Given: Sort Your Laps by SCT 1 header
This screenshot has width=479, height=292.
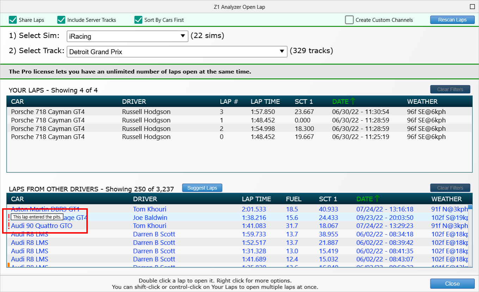Looking at the screenshot, I should coord(304,102).
